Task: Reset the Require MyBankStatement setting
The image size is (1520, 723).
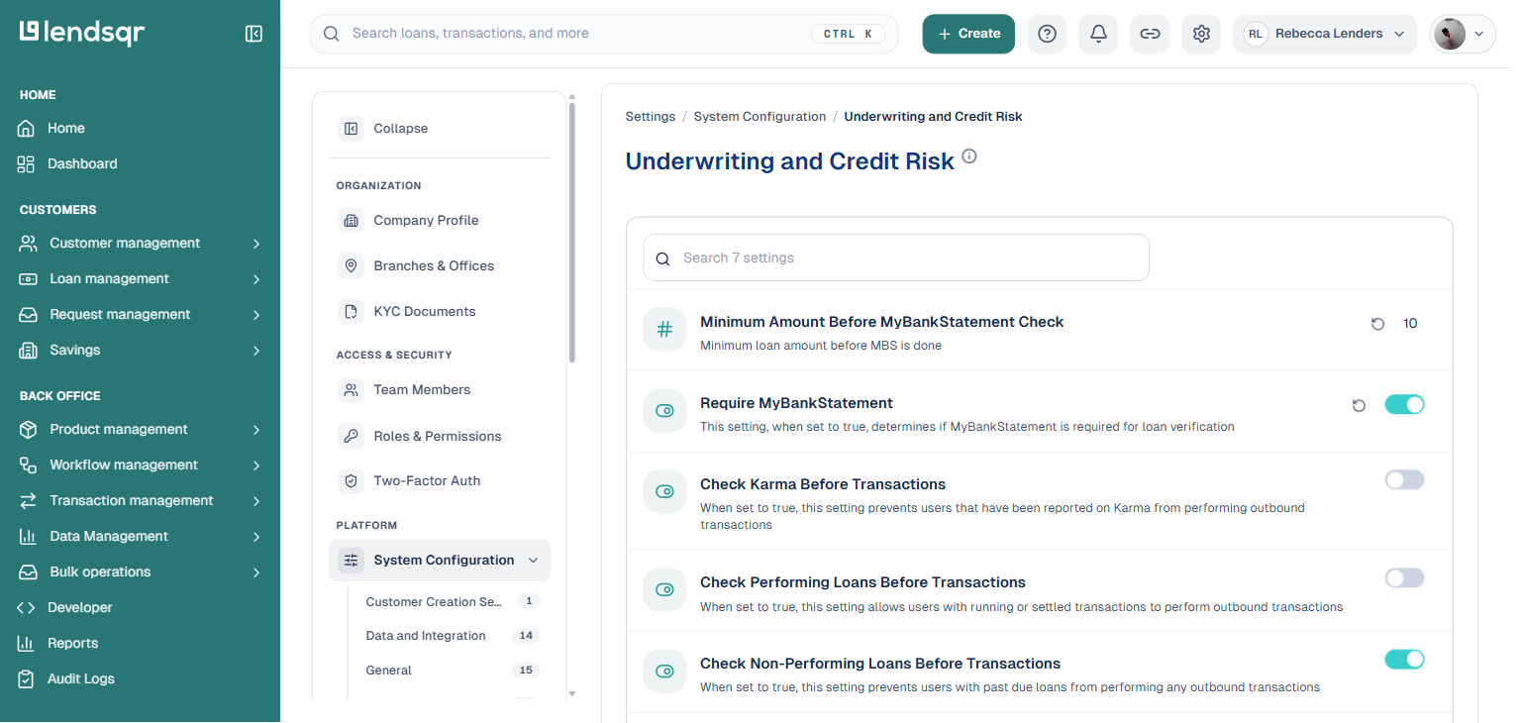Action: [1359, 405]
